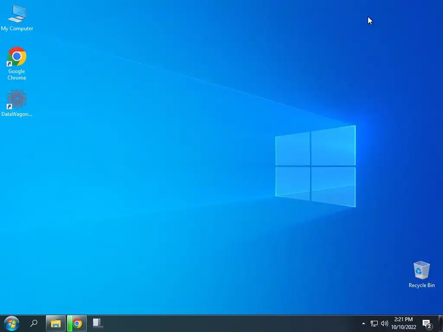Open Action Center notifications icon
This screenshot has width=443, height=332.
point(427,324)
